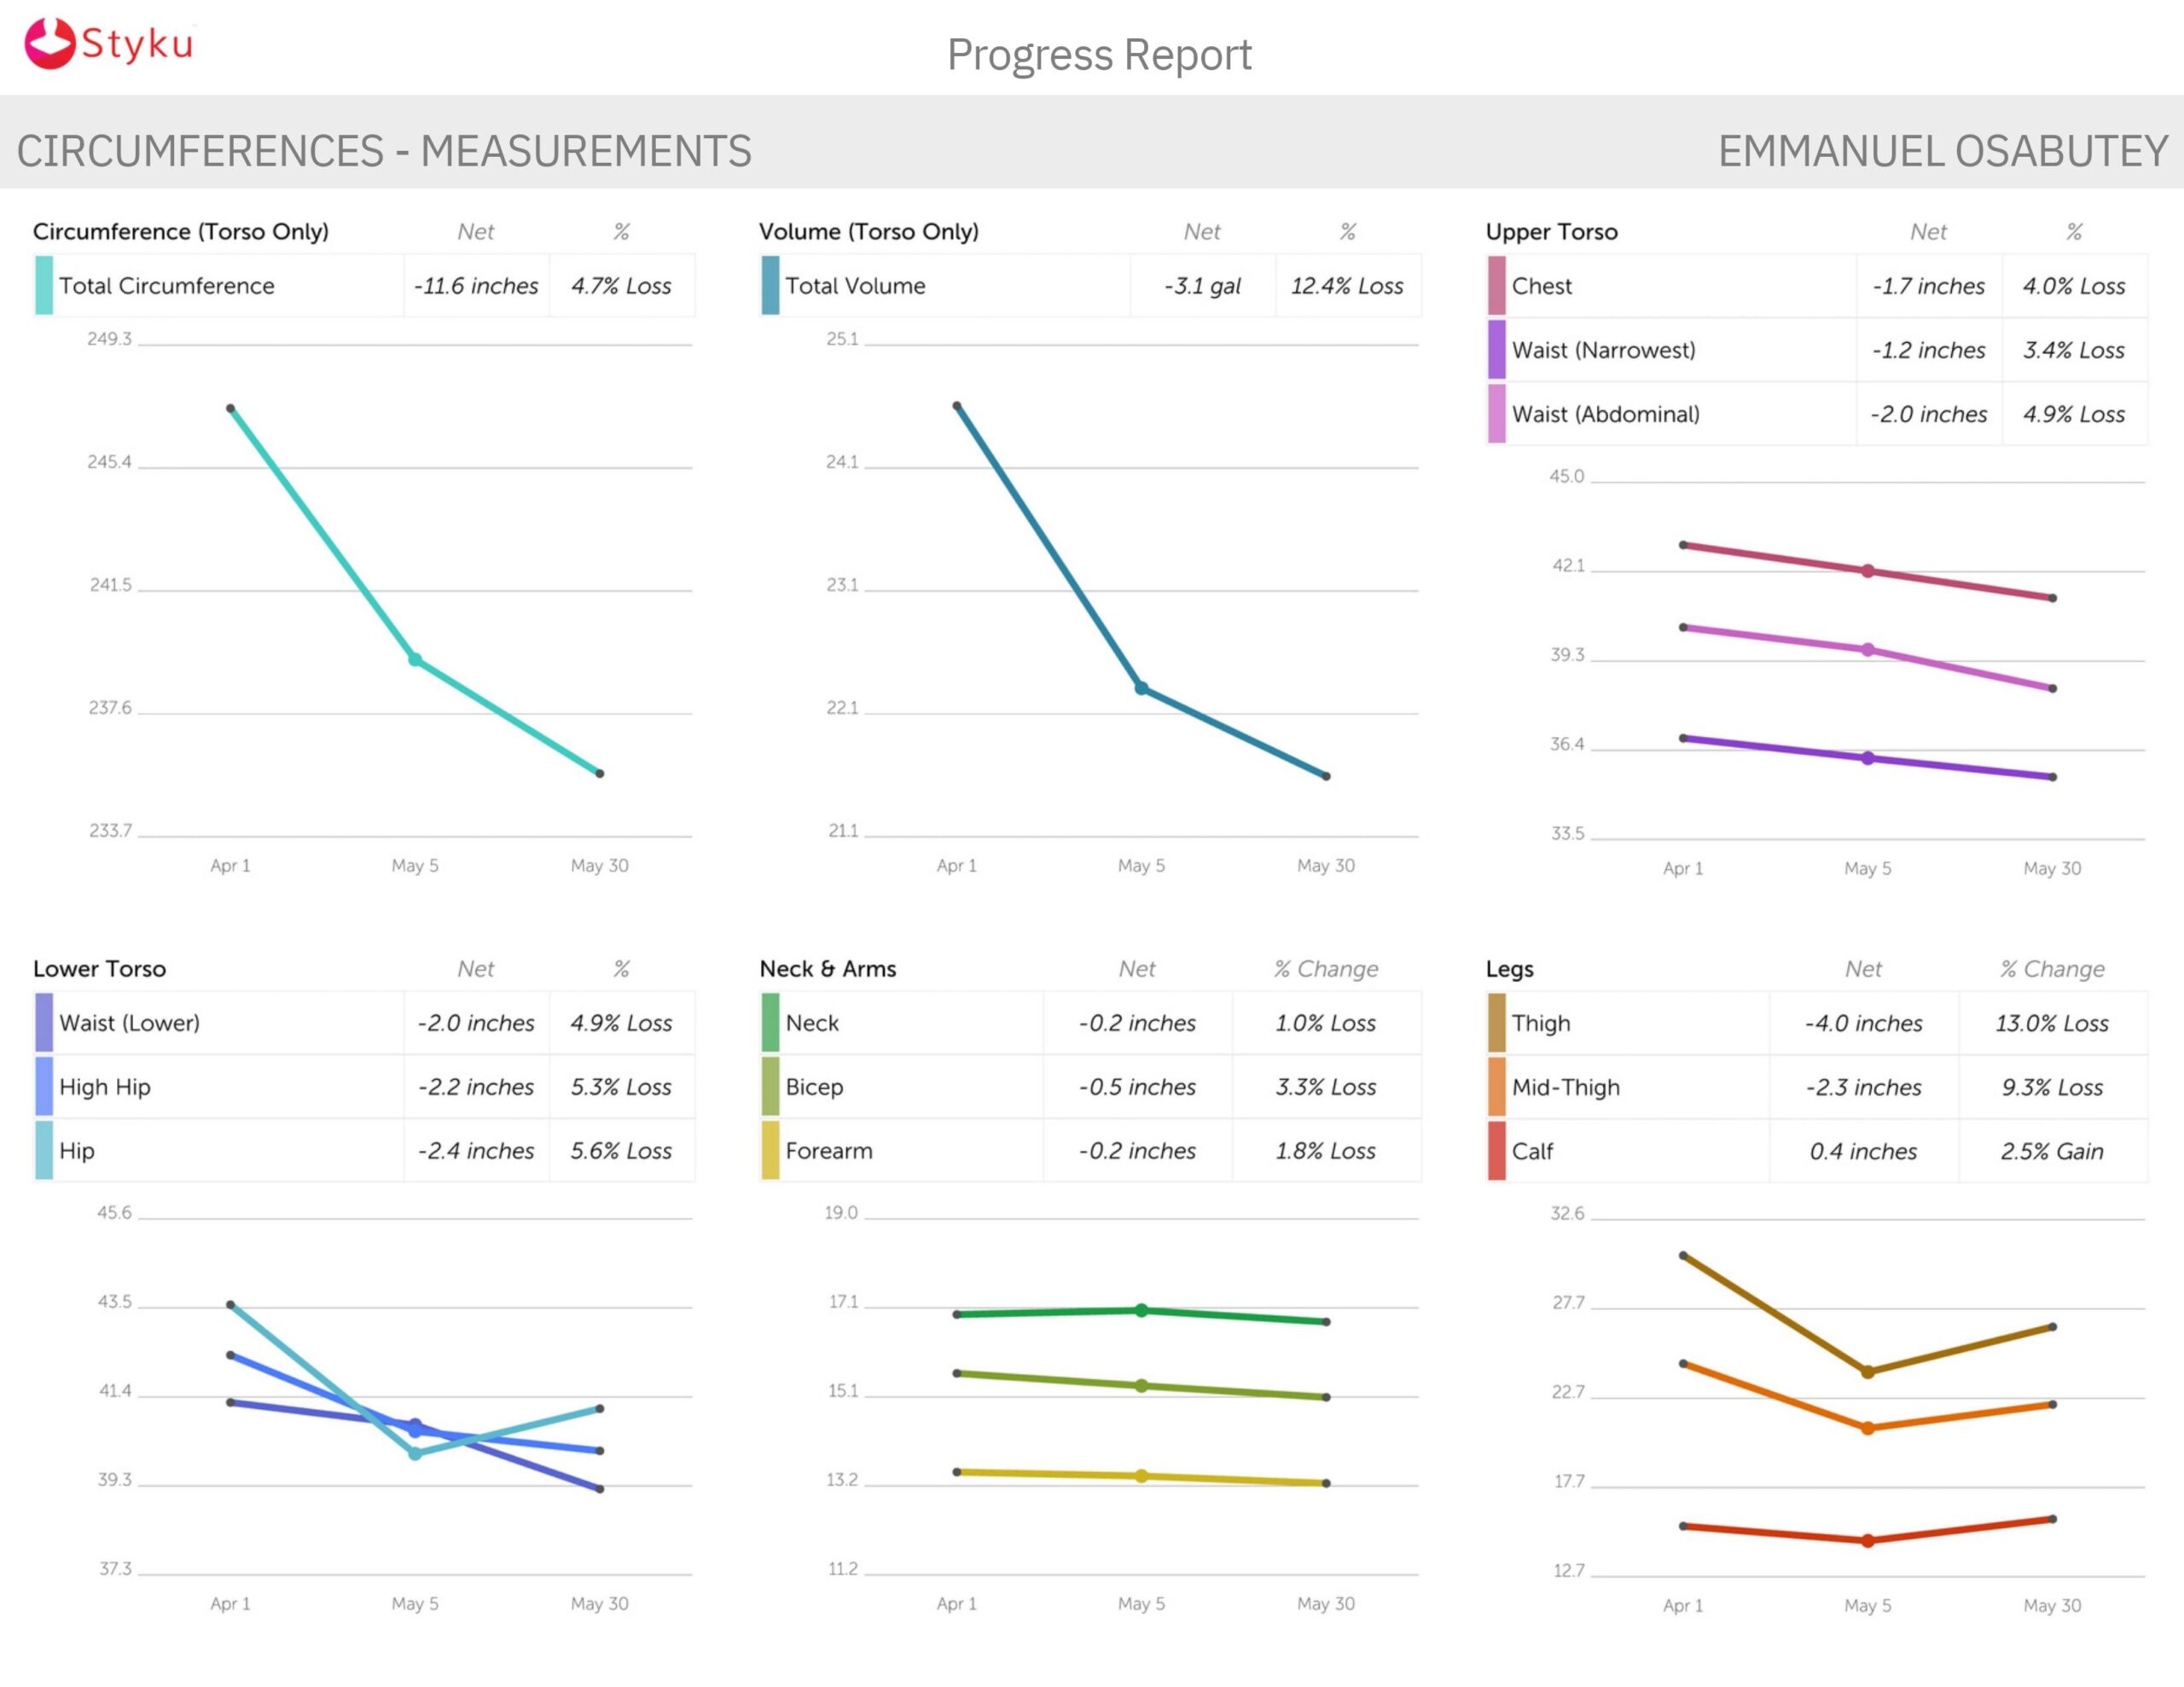
Task: Click the CIRCUMFERENCES - MEASUREMENTS heading
Action: [x=384, y=151]
